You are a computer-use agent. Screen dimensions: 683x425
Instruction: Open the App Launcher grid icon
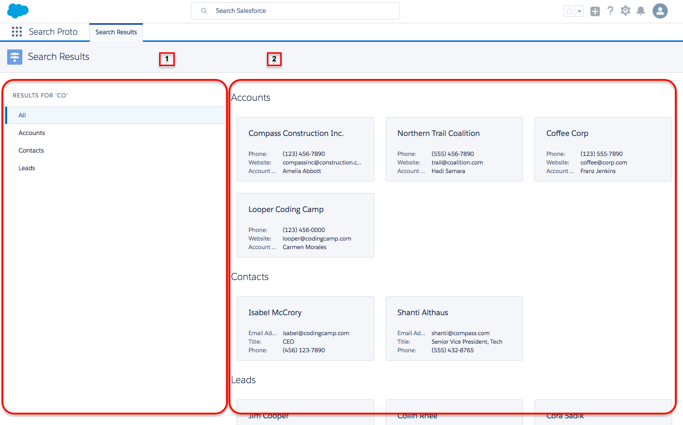[x=17, y=31]
